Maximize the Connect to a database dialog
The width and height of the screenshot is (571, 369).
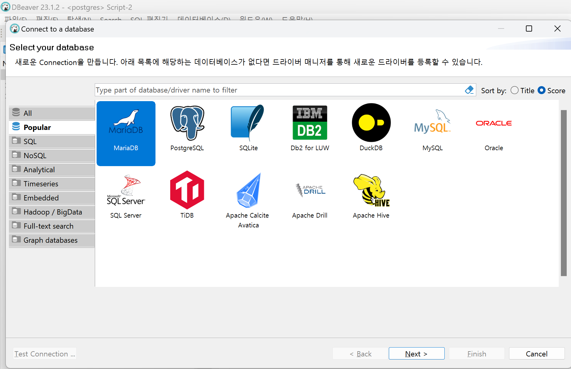pyautogui.click(x=529, y=29)
